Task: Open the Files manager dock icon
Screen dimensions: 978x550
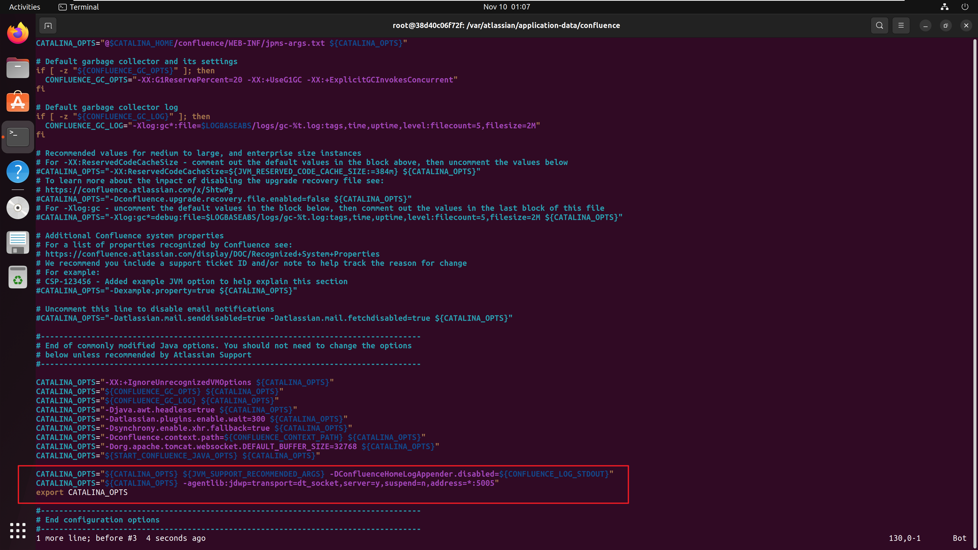Action: tap(18, 68)
